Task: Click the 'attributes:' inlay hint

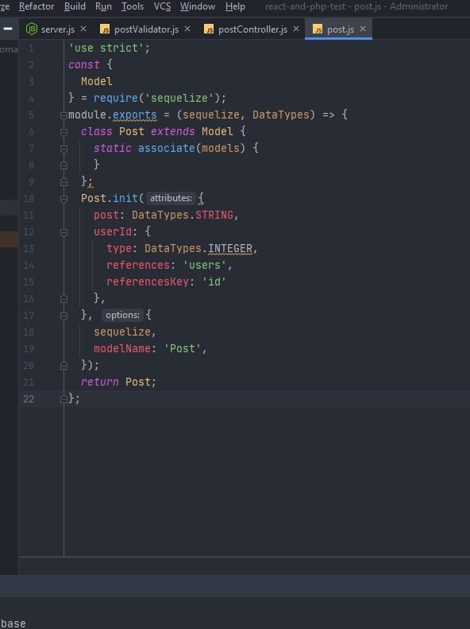Action: (x=171, y=198)
